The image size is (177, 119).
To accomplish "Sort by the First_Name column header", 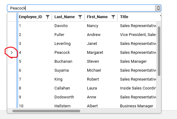I will click(97, 17).
